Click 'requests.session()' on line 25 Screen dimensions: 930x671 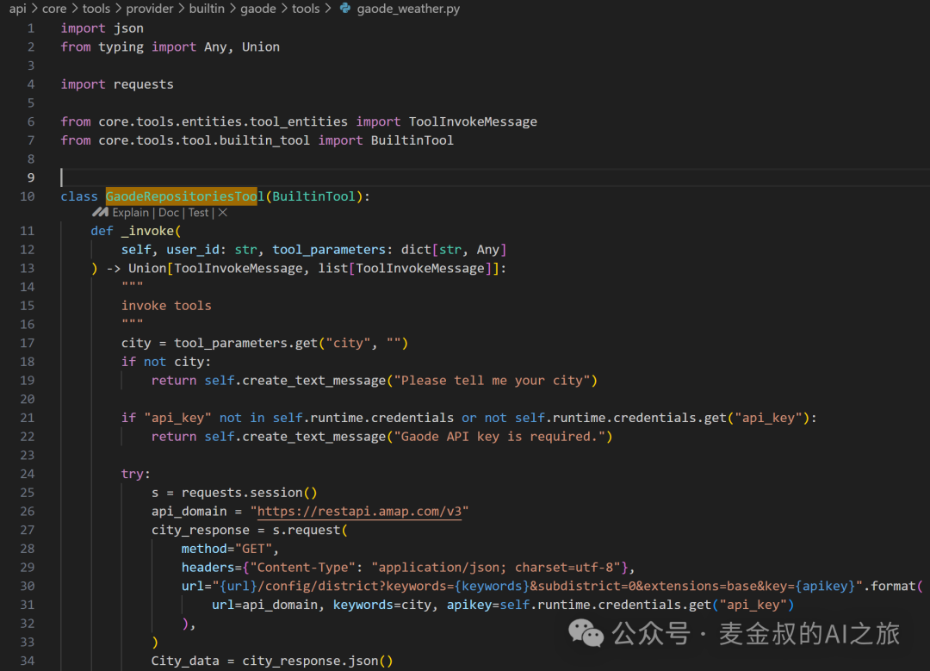point(249,492)
